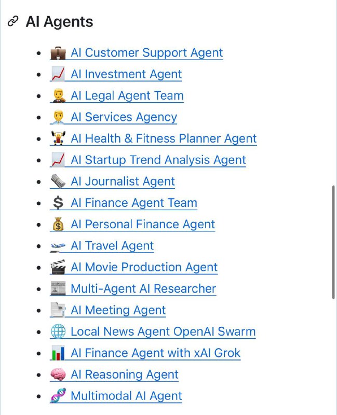Click the rolled newspaper emoji by AI Journalist Agent
The width and height of the screenshot is (337, 415).
point(58,181)
